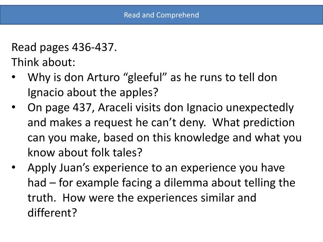Click the 'Read and Comprehend' header title
This screenshot has width=323, height=242.
pyautogui.click(x=161, y=15)
